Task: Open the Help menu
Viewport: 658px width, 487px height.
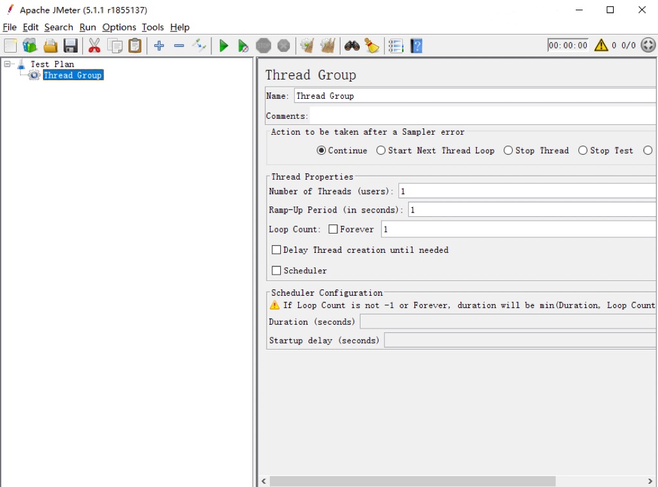Action: 180,27
